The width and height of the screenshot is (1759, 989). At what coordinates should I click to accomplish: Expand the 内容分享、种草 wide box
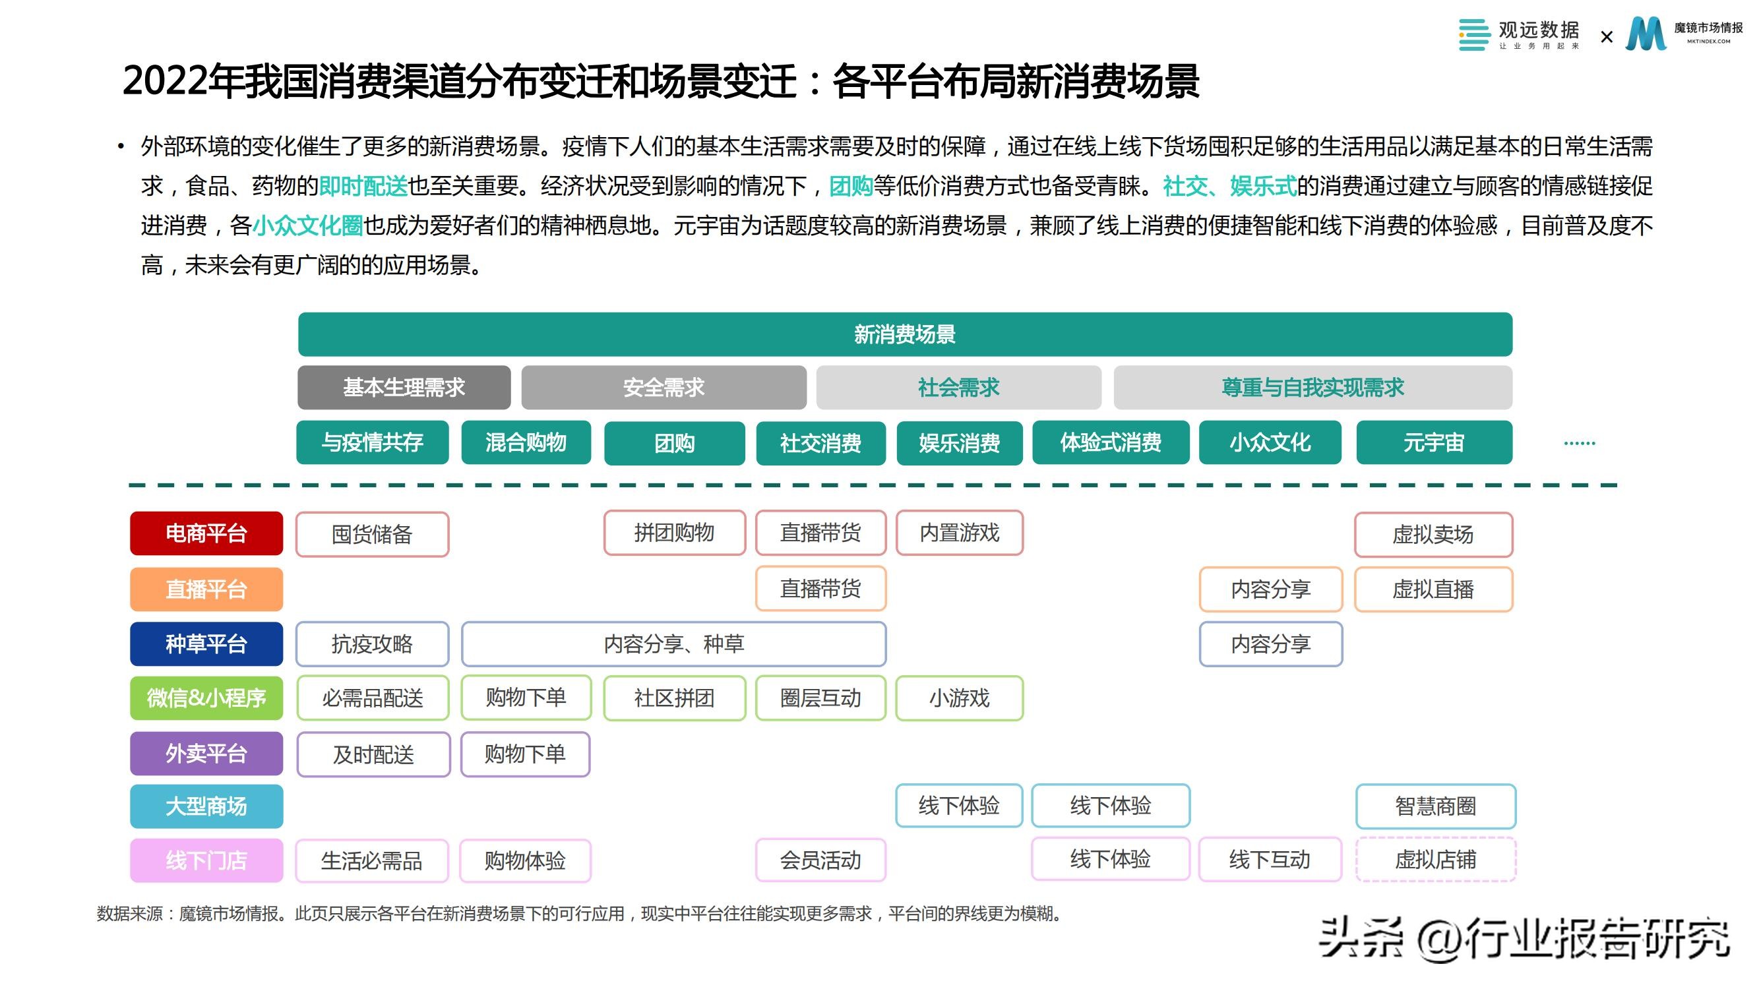[674, 644]
